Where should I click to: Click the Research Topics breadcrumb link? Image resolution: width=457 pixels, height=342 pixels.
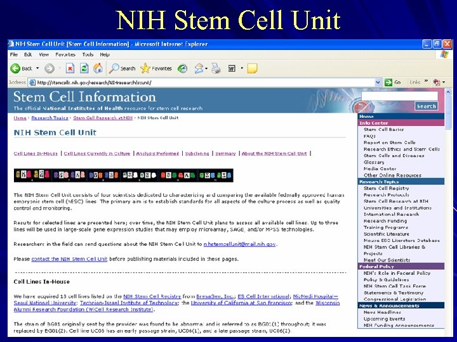click(x=50, y=118)
